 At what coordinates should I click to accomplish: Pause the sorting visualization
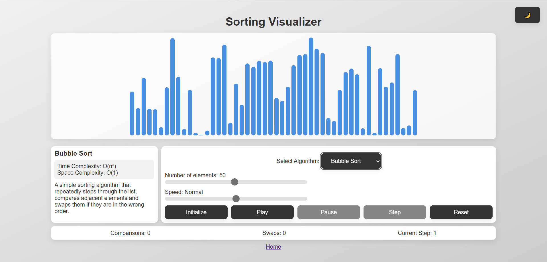tap(328, 212)
